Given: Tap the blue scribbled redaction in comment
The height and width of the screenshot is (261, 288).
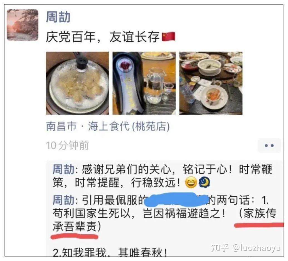Looking at the screenshot, I should pos(177,200).
